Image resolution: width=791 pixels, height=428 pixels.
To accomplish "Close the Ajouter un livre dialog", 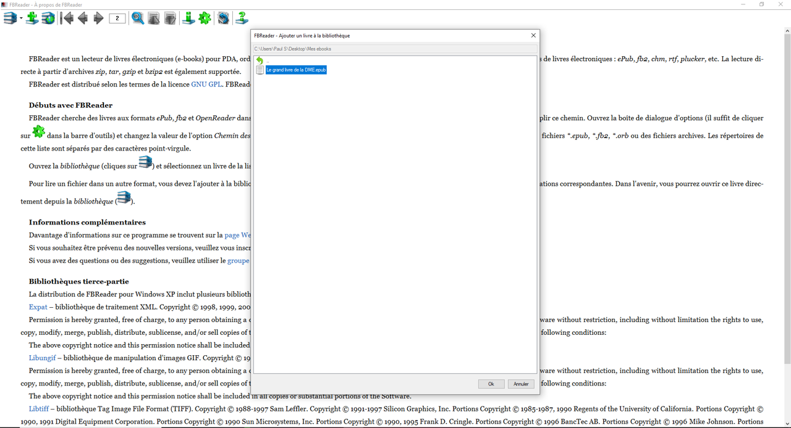I will point(533,35).
